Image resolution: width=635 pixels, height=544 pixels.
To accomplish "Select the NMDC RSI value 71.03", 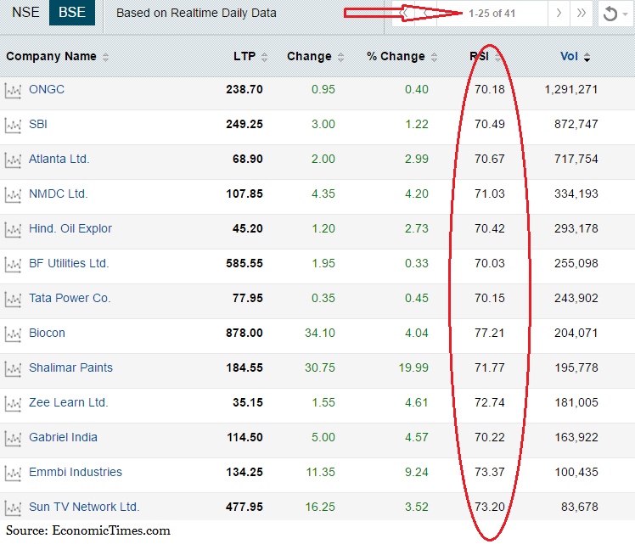I will coord(490,193).
